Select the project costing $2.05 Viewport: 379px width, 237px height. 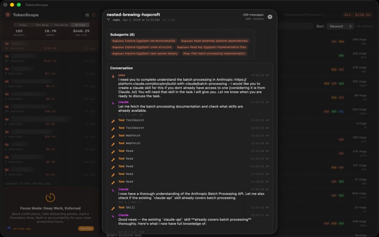tap(50, 121)
